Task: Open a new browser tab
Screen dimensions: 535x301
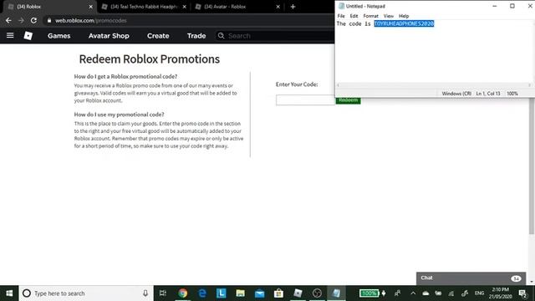Action: (x=293, y=7)
